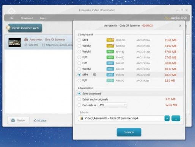This screenshot has width=195, height=147.
Task: Maximize the Freemake Video Downloader window
Action: (182, 10)
